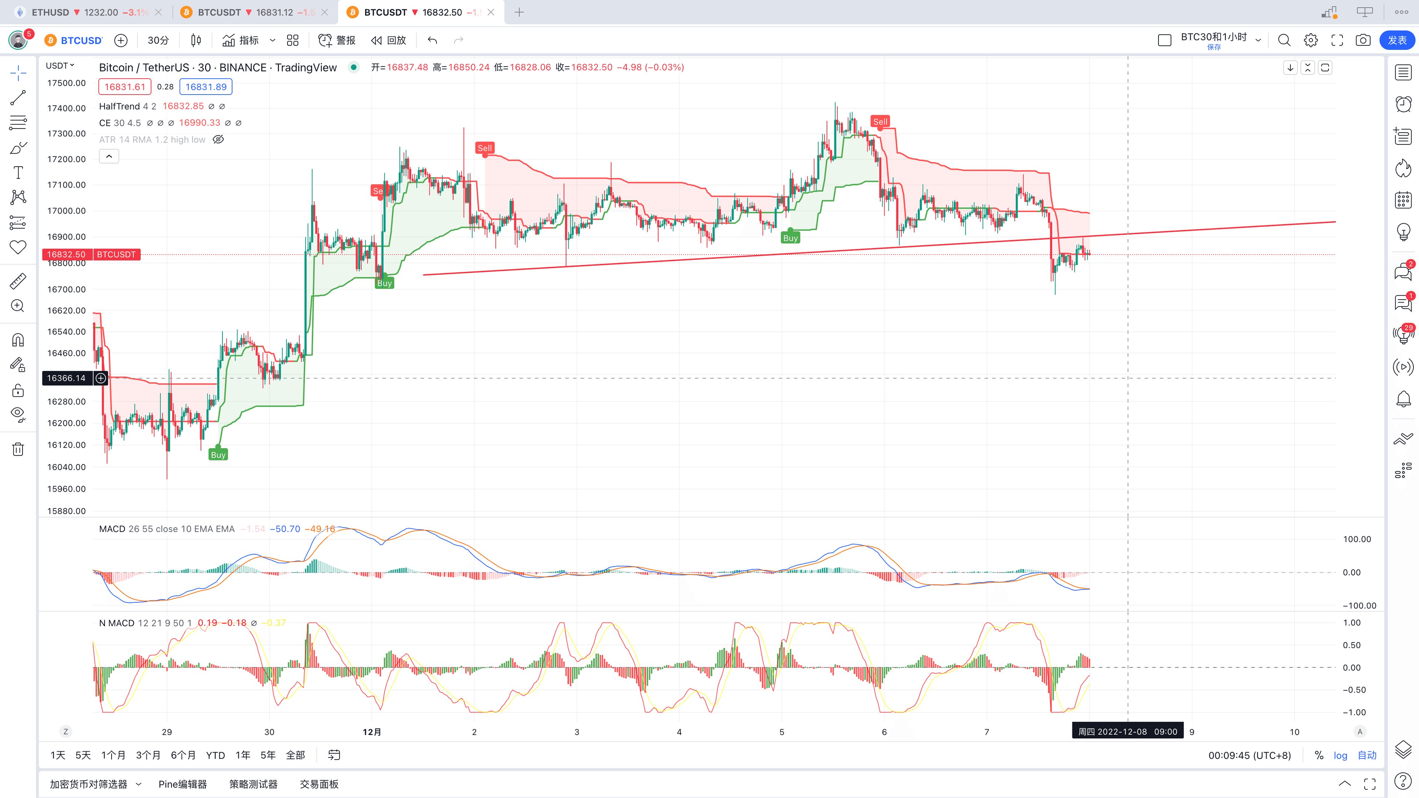Click the trash icon to remove drawings
The height and width of the screenshot is (798, 1419).
pyautogui.click(x=18, y=449)
